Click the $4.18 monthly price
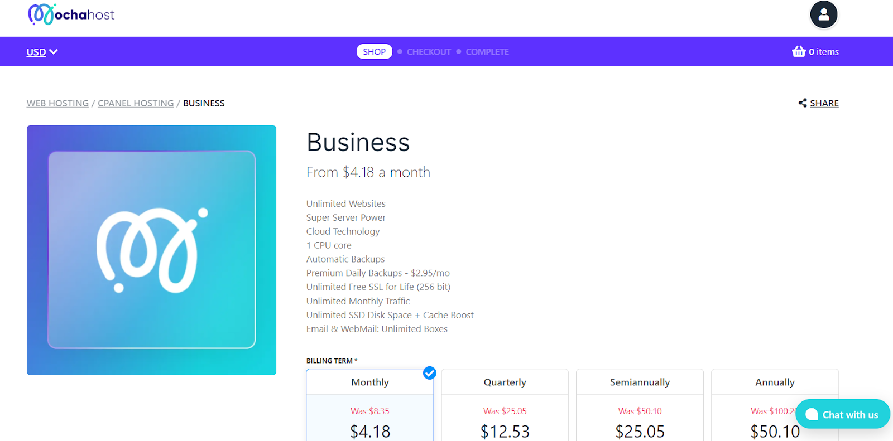The height and width of the screenshot is (441, 893). [x=370, y=432]
